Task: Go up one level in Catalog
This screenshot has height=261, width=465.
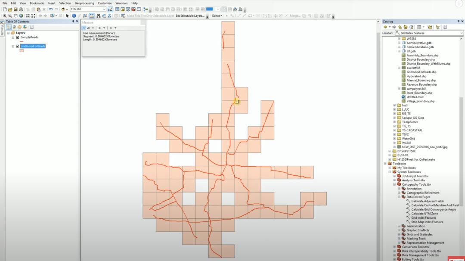Action: tap(400, 27)
